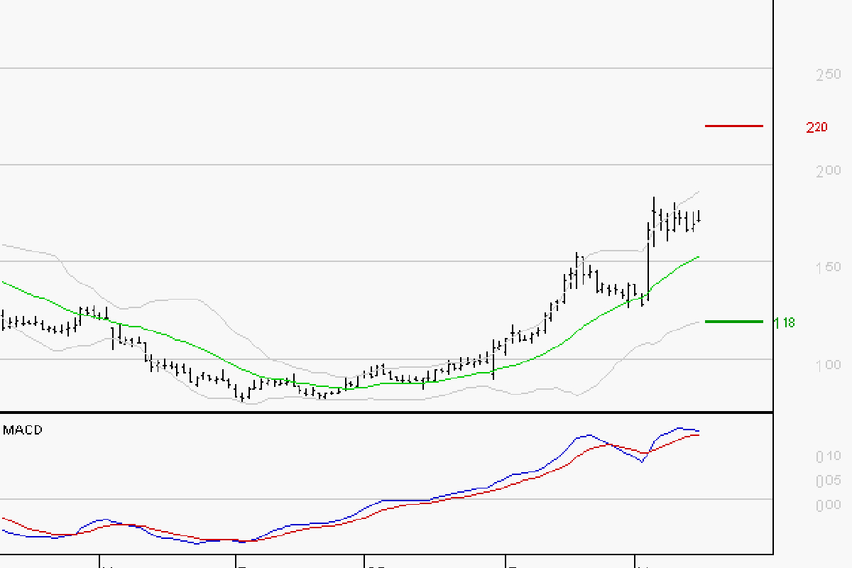The image size is (852, 568).
Task: Click the green 118 support value
Action: [x=785, y=323]
